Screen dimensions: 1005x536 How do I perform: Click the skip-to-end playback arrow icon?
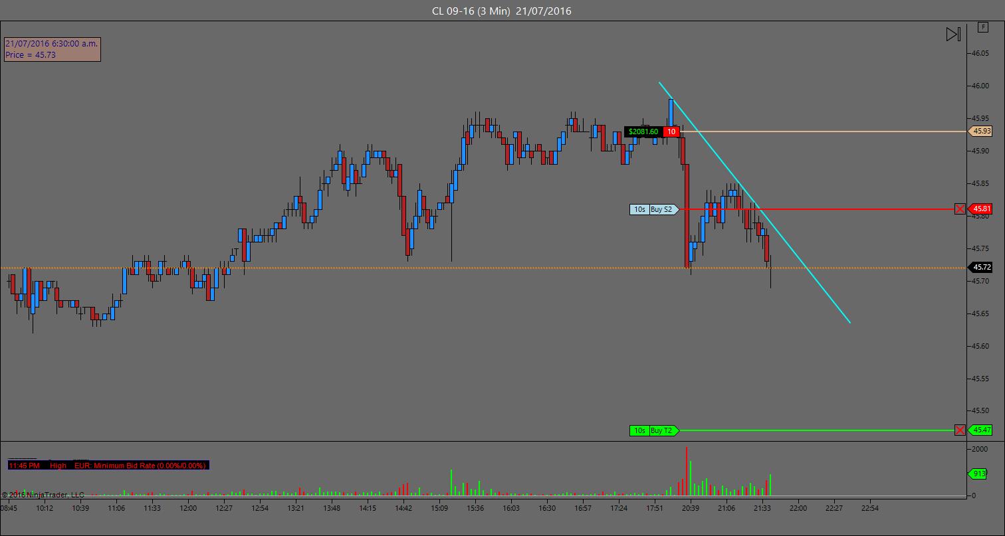coord(953,34)
